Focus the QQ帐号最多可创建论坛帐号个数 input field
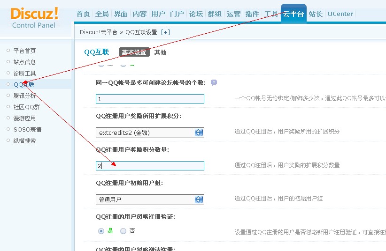The width and height of the screenshot is (386, 251). [x=150, y=99]
